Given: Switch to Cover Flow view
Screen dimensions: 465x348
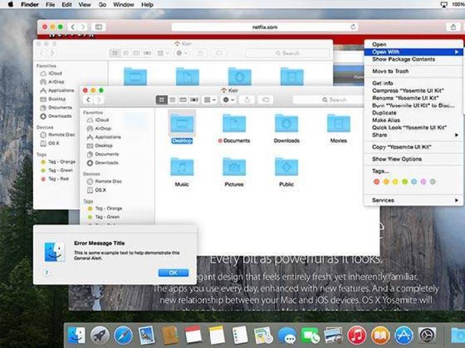Looking at the screenshot, I should [x=194, y=100].
